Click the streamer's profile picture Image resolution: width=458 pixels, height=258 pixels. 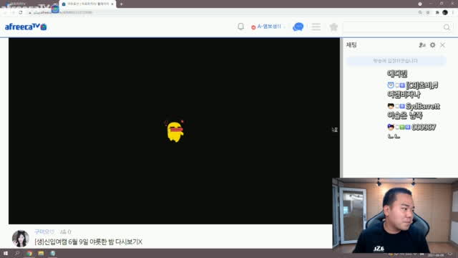click(21, 238)
